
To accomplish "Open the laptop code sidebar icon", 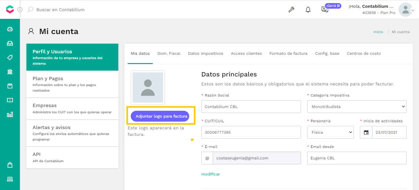I will pyautogui.click(x=10, y=179).
